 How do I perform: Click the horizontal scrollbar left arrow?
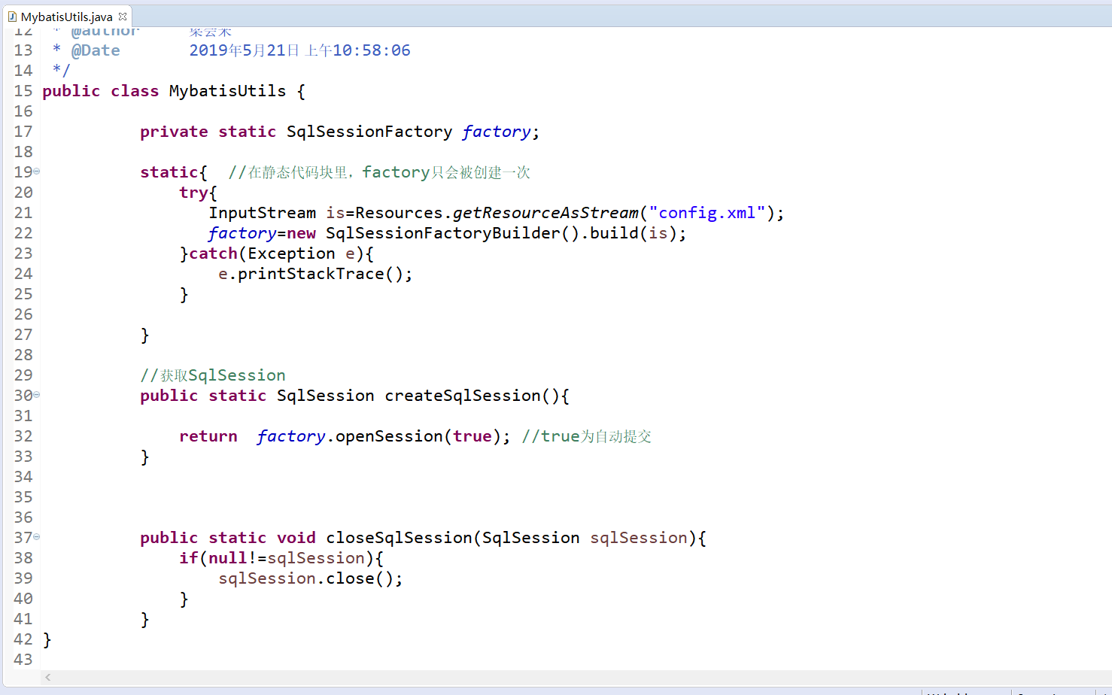(x=48, y=677)
